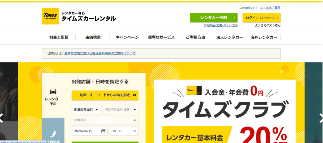Open the 予約照会/変更/キャンセル link
Image resolution: width=323 pixels, height=143 pixels.
(220, 25)
